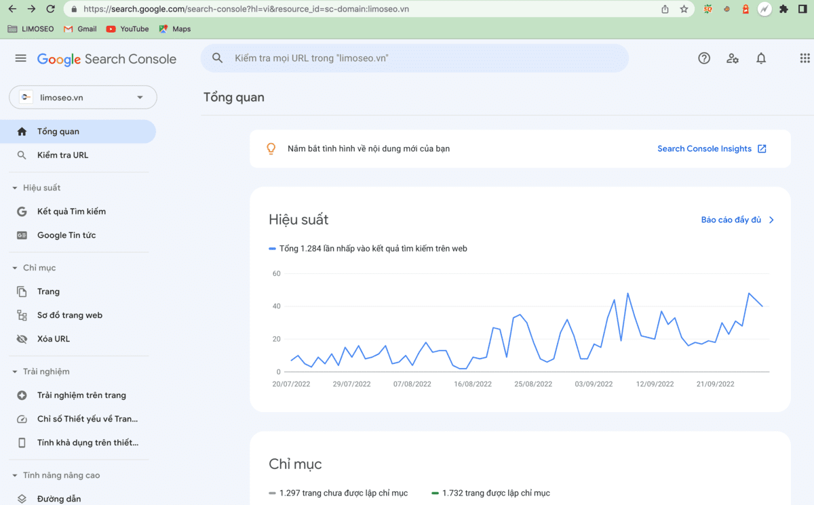
Task: Open the SEOquake (SQ) extension
Action: pos(708,9)
